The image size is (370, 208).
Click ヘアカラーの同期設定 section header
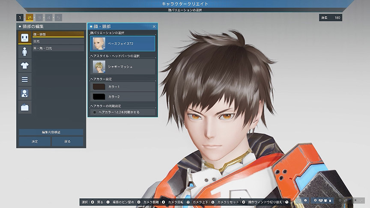pyautogui.click(x=105, y=106)
